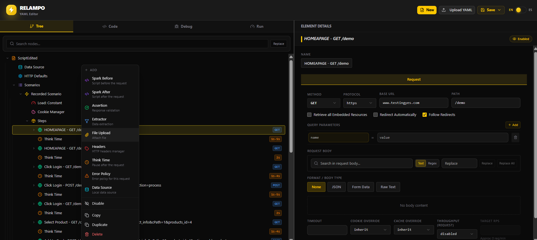
Task: Click the Data Source tree database icon
Action: tap(20, 67)
